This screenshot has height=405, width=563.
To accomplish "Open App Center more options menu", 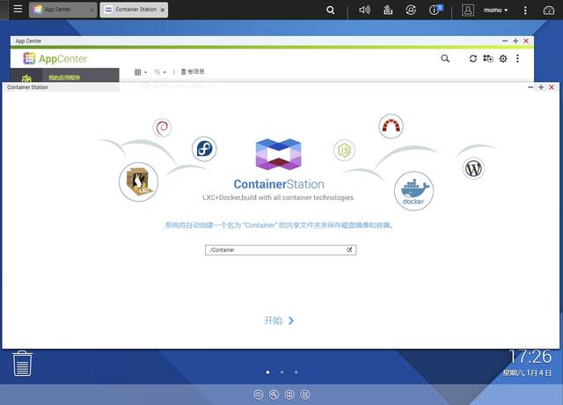I will pos(518,58).
